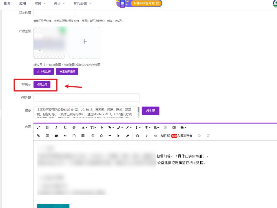
Task: Click AI扩写 toolbar button
Action: (x=165, y=136)
